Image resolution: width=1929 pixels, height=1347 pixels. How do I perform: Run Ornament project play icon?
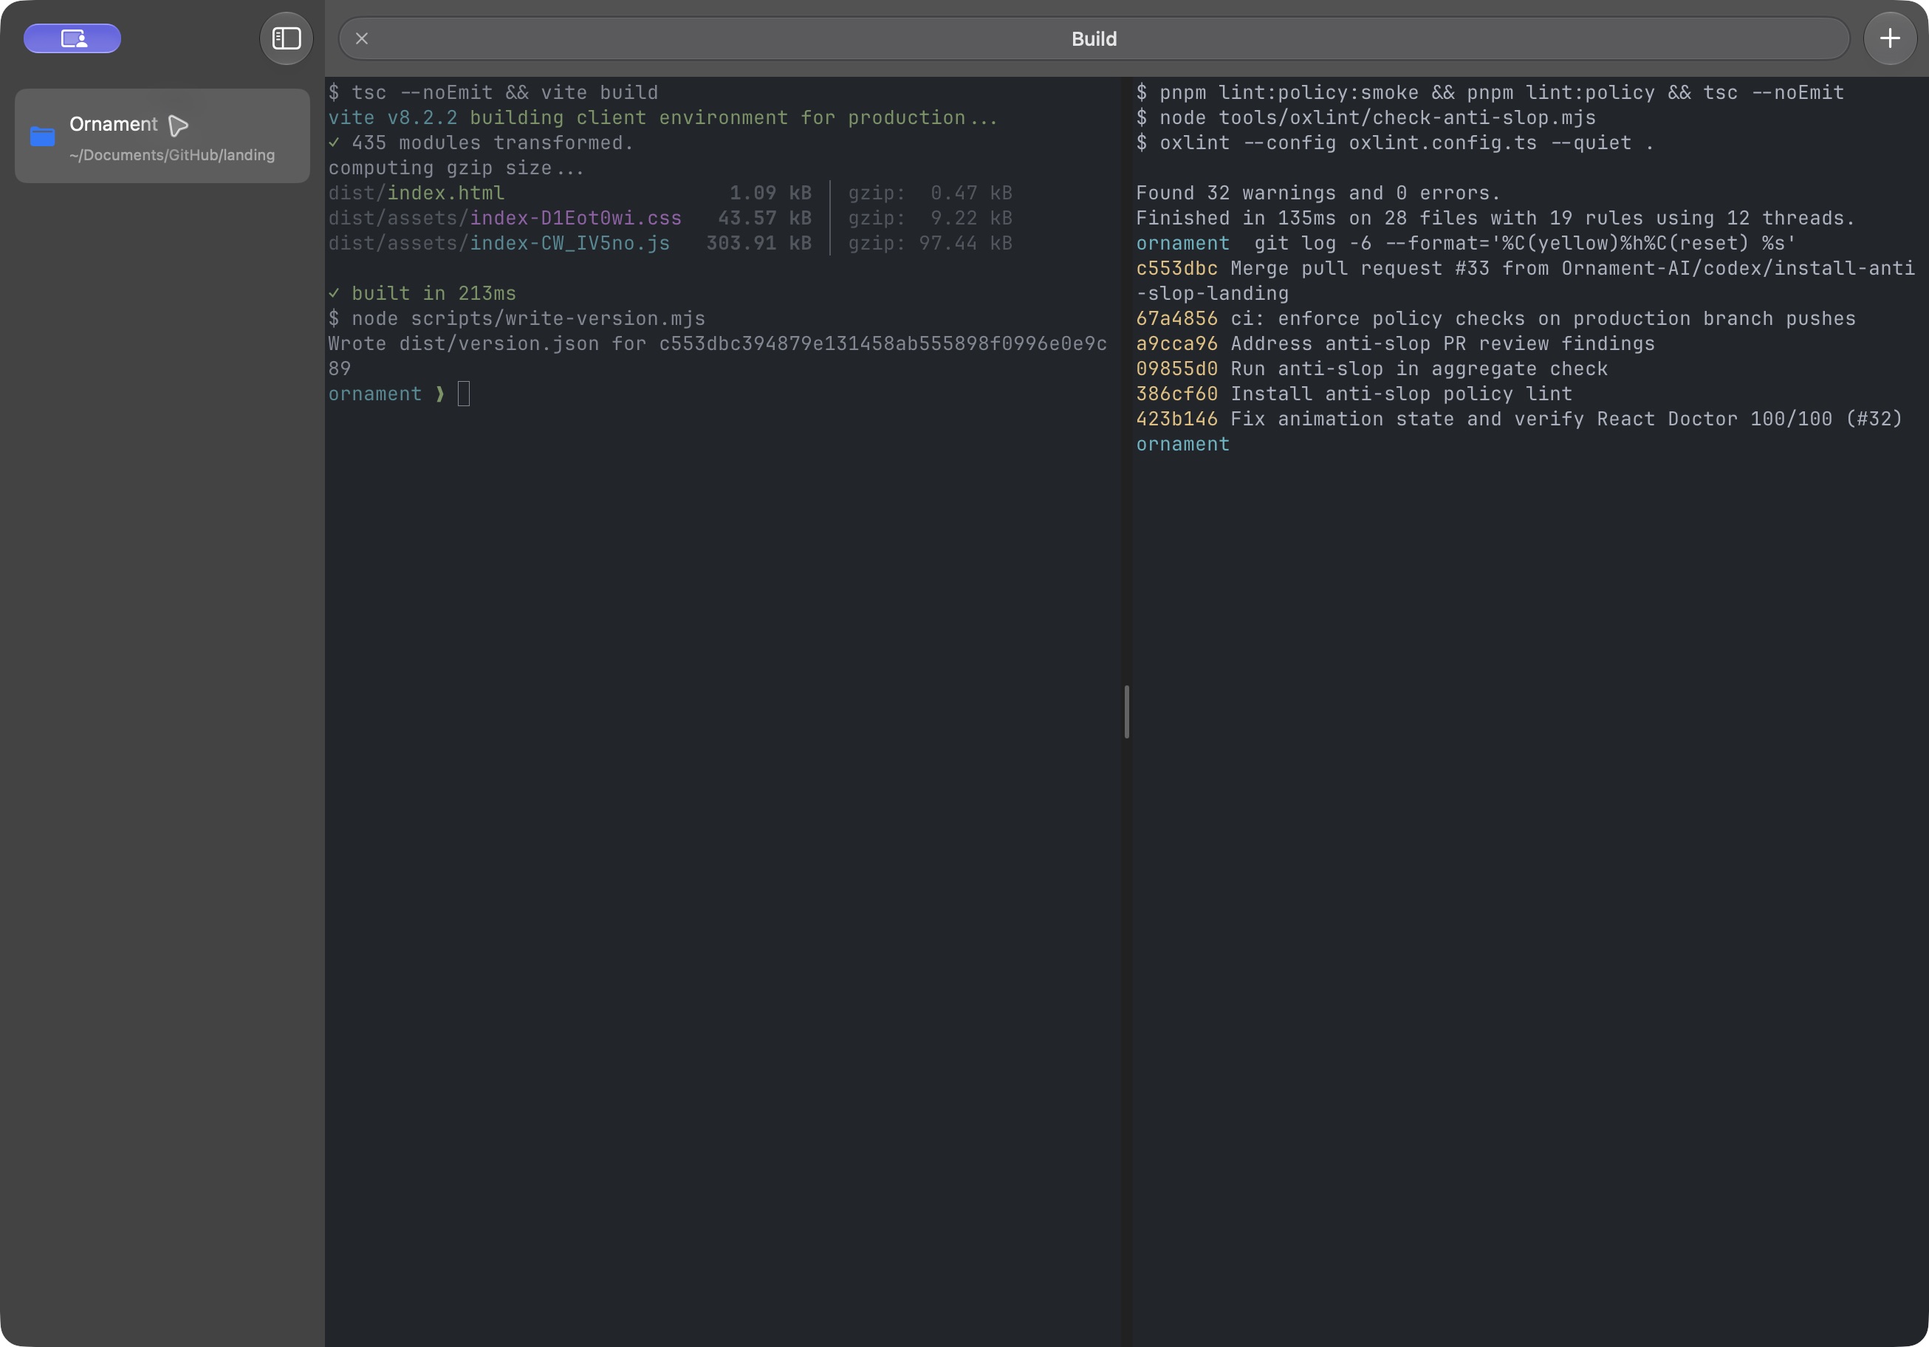[x=178, y=126]
